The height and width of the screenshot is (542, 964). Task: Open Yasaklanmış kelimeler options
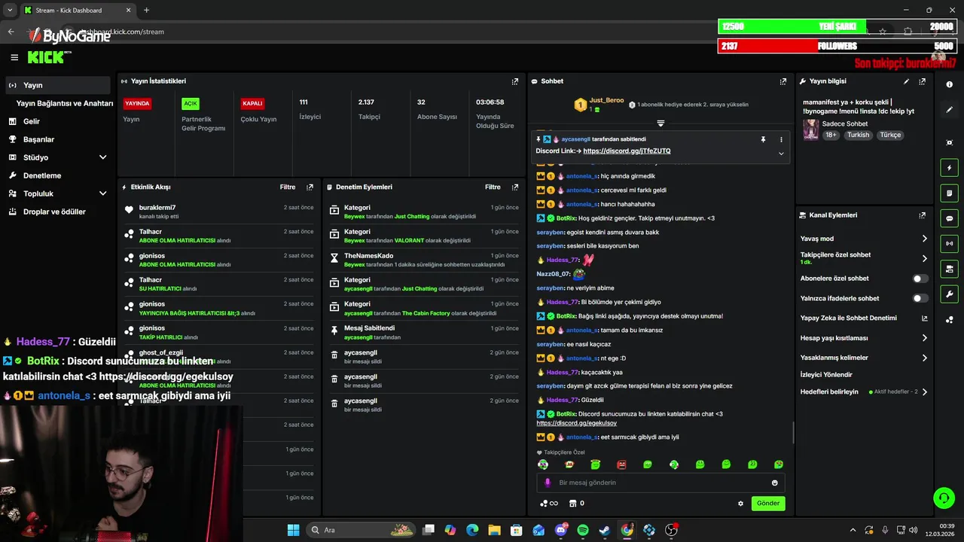coord(864,358)
